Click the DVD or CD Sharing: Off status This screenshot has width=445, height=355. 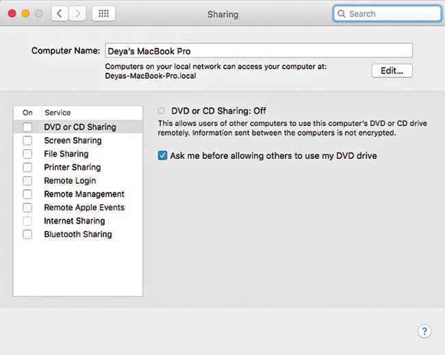pyautogui.click(x=218, y=111)
